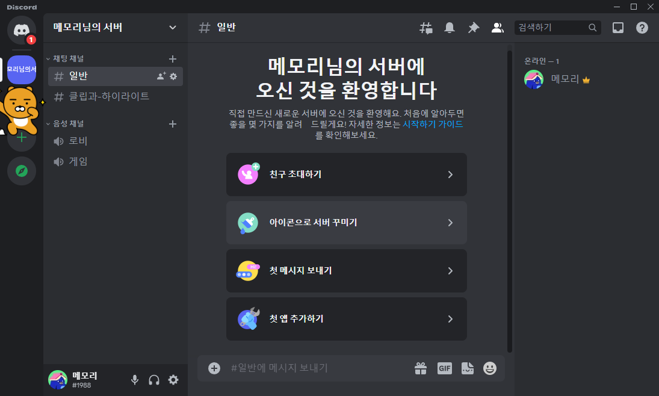The height and width of the screenshot is (396, 659).
Task: Click the add server plus icon
Action: [22, 137]
